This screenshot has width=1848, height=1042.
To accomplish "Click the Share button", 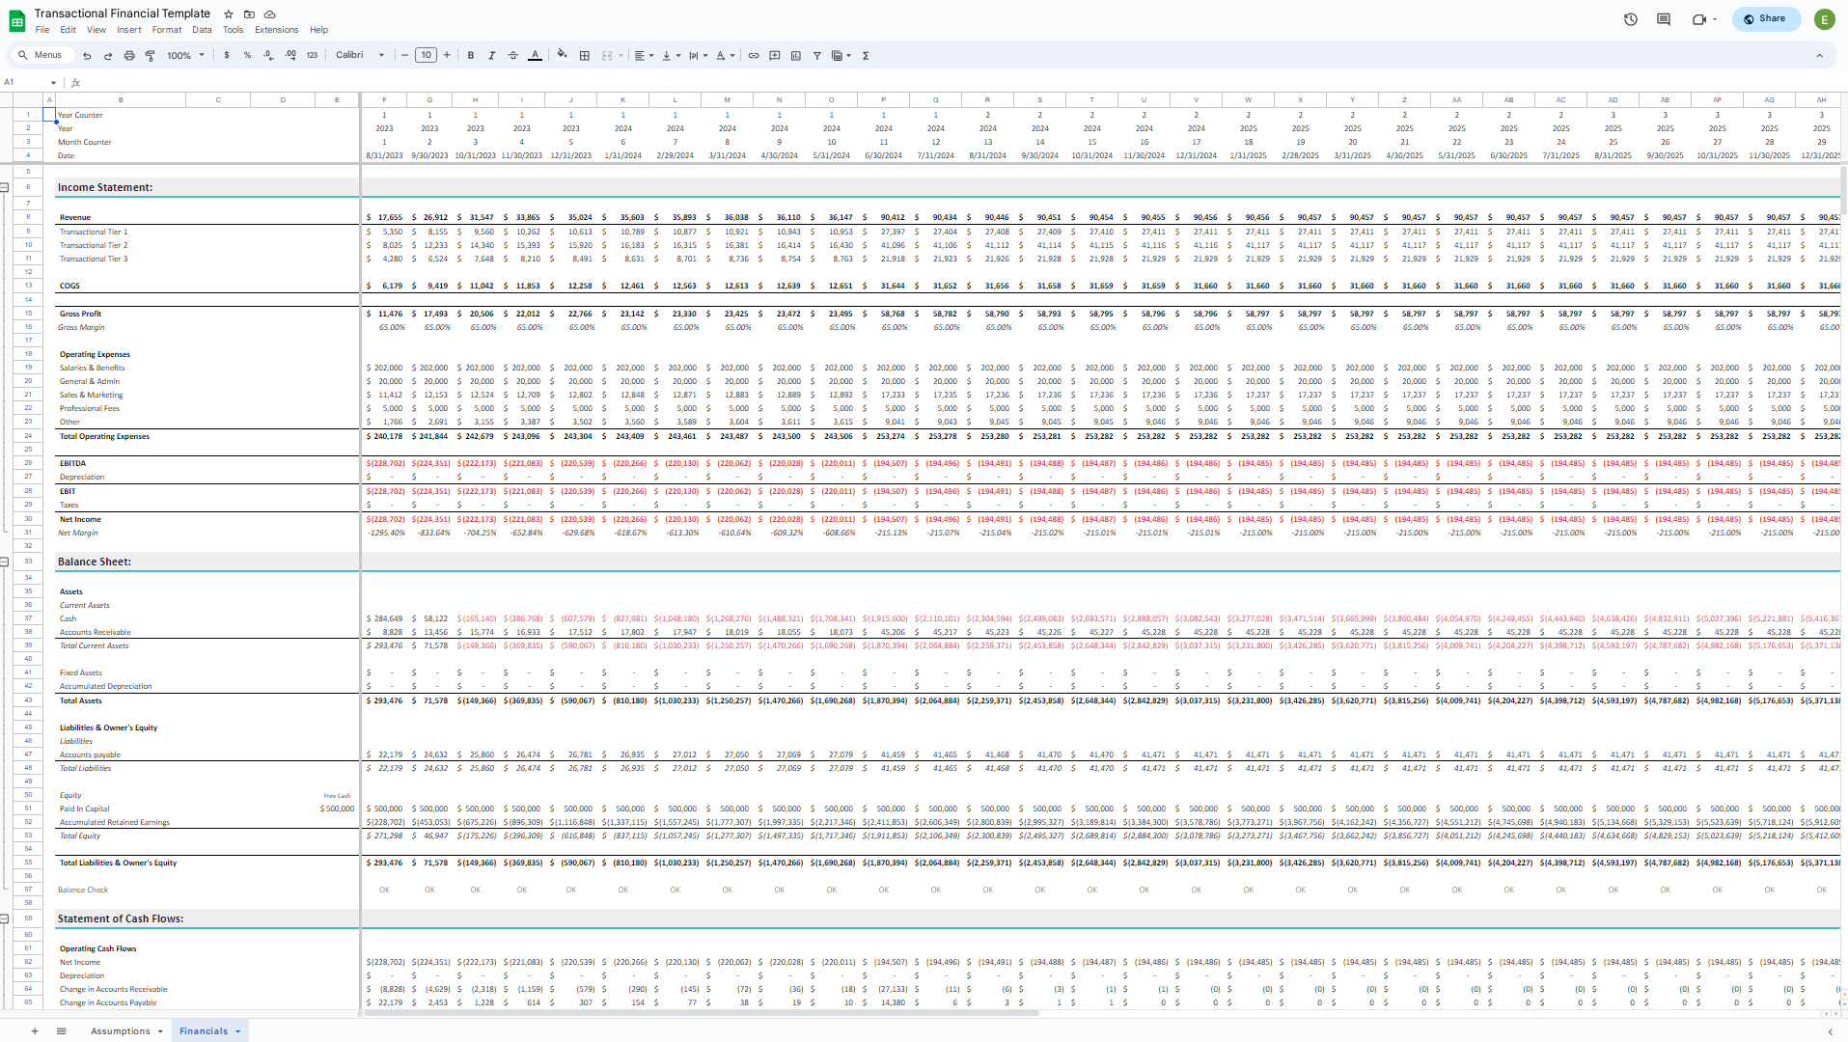I will pos(1766,19).
